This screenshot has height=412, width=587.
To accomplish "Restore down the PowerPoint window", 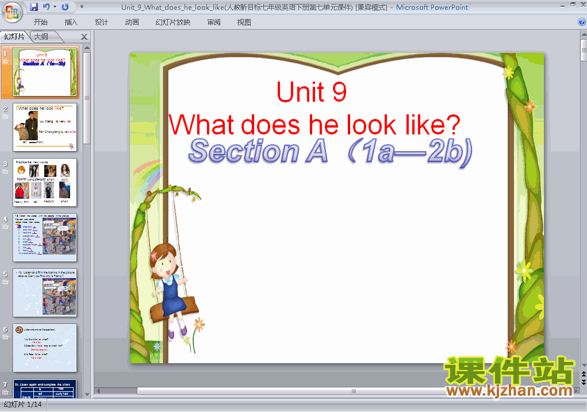I will click(x=573, y=5).
